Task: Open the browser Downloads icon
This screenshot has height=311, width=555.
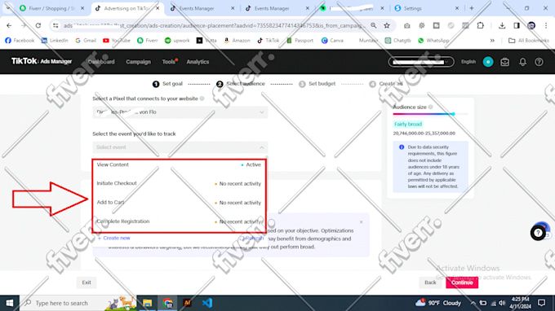Action: pyautogui.click(x=502, y=25)
